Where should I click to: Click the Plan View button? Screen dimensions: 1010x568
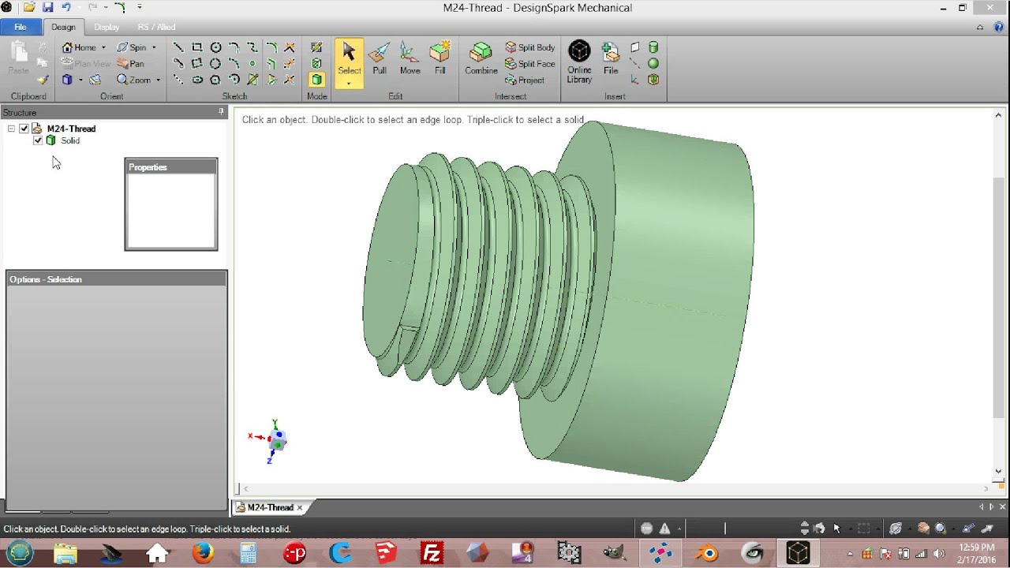coord(87,64)
